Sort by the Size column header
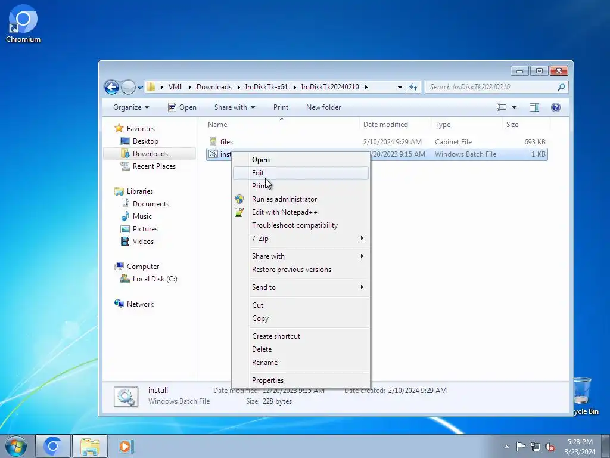 512,125
